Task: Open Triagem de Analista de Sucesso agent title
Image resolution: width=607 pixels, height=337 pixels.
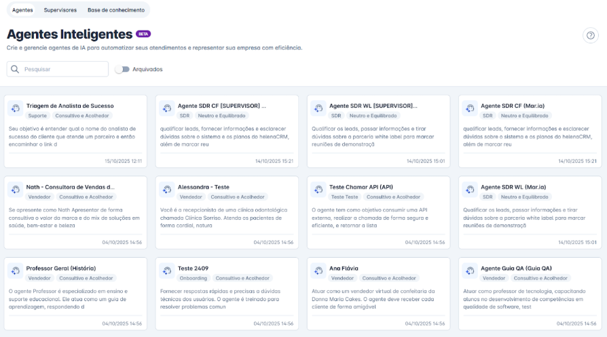Action: coord(70,106)
